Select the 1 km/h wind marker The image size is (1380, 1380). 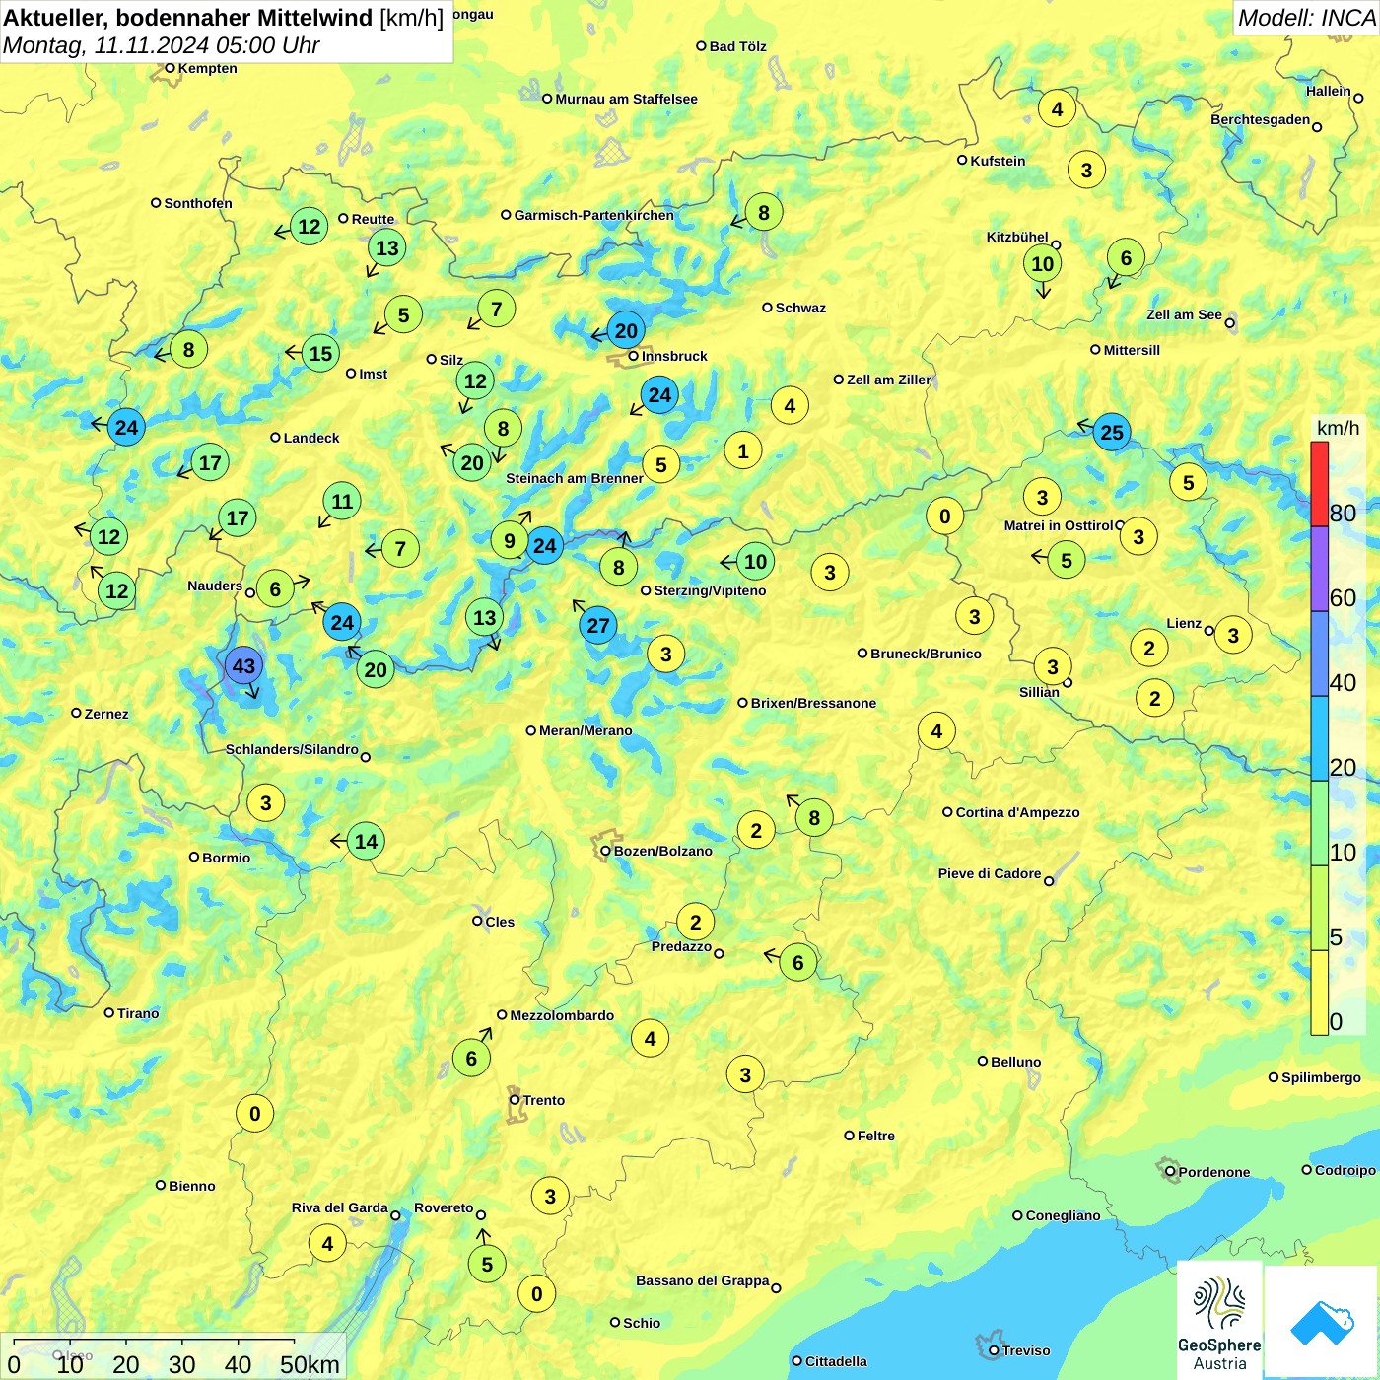pos(743,450)
